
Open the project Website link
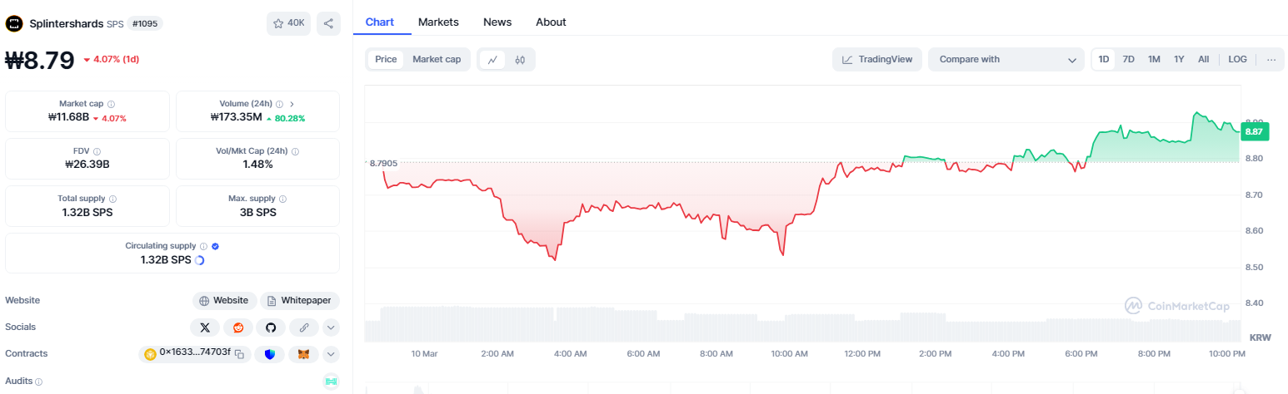pyautogui.click(x=223, y=300)
